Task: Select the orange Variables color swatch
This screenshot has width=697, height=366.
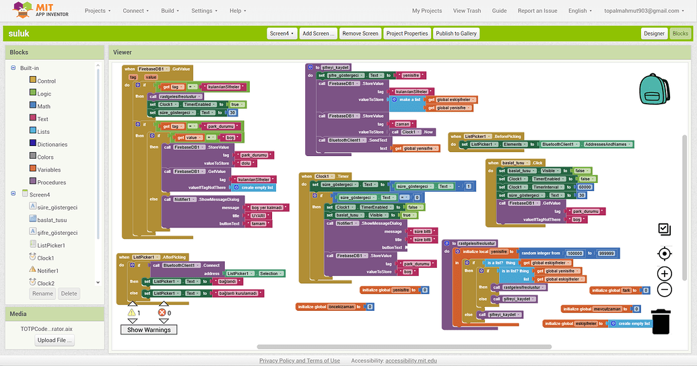Action: point(33,170)
